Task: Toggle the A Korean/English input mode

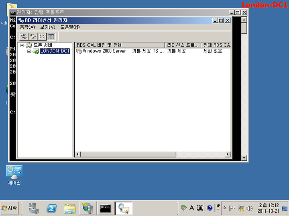Action: click(192, 208)
